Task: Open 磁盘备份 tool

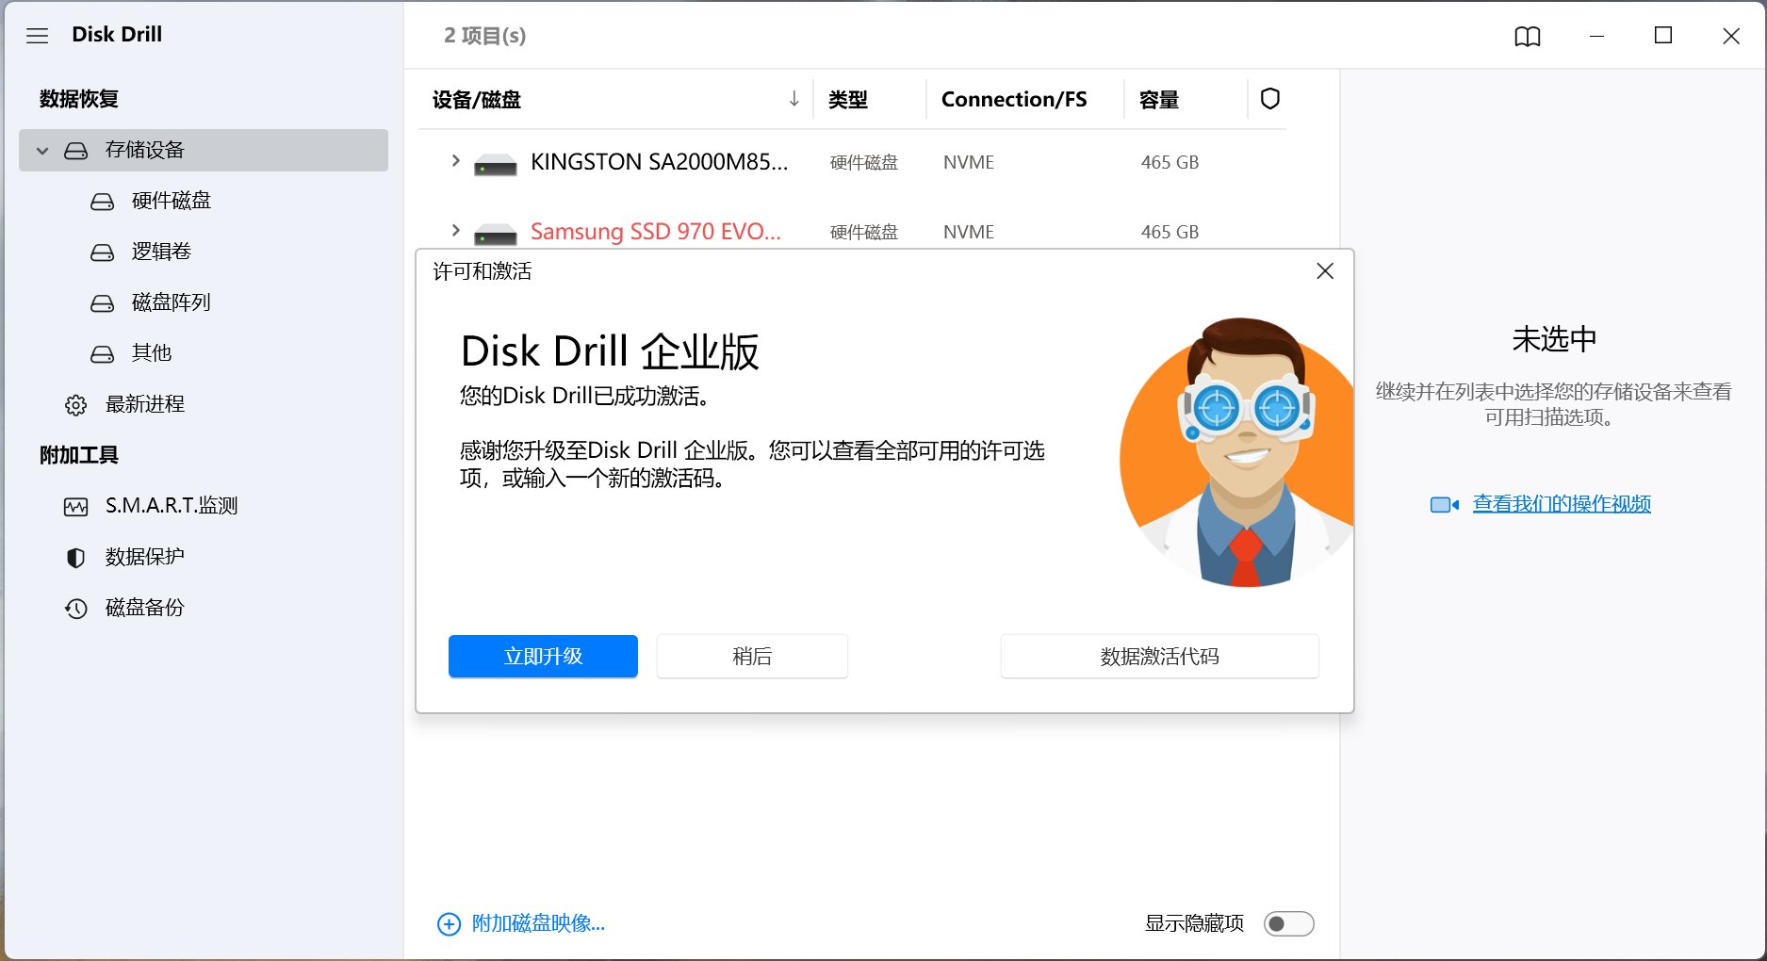Action: (x=145, y=608)
